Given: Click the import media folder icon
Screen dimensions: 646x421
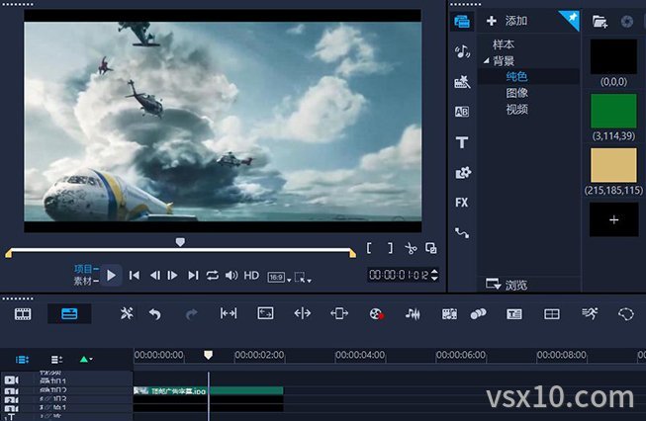Looking at the screenshot, I should 600,21.
